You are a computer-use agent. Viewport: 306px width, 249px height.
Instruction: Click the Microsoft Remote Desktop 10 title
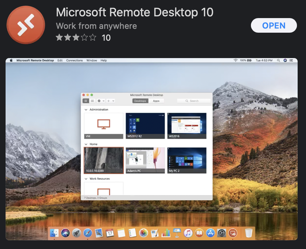tap(135, 12)
